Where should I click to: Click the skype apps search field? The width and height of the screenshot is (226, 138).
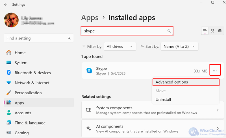pyautogui.click(x=127, y=31)
